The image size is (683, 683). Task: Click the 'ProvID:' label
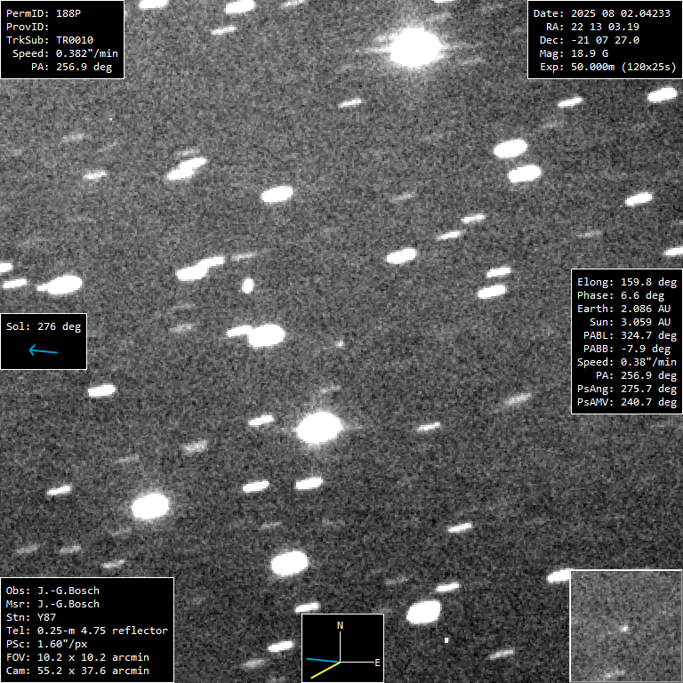(28, 27)
